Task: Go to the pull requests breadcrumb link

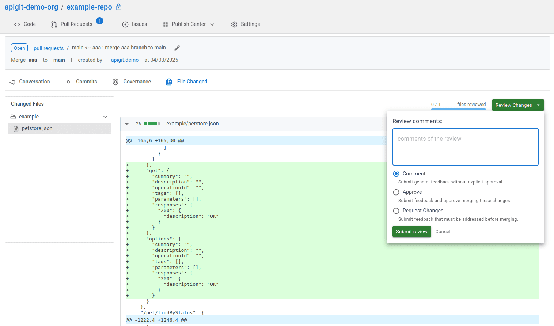Action: point(49,48)
